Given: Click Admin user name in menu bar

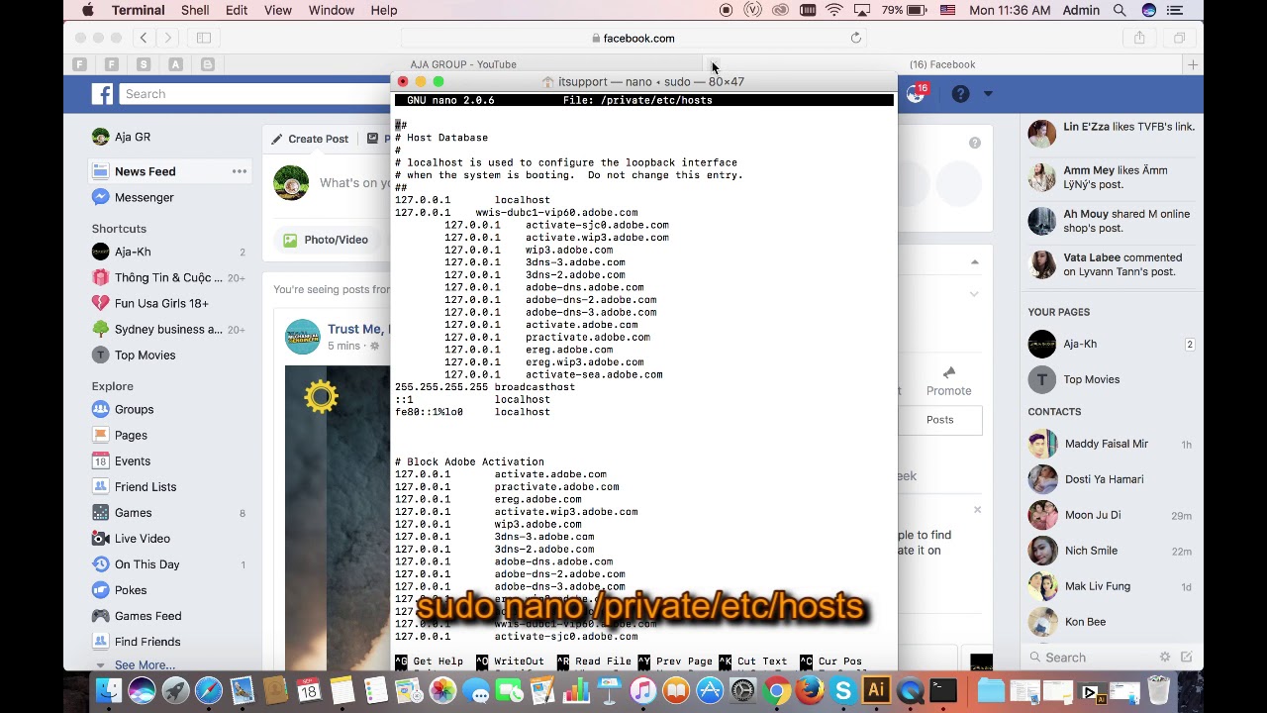Looking at the screenshot, I should pos(1081,10).
